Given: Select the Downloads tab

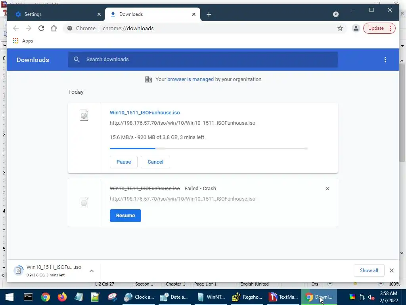Looking at the screenshot, I should 153,14.
